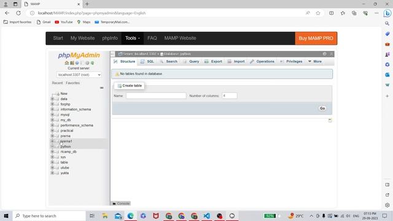This screenshot has height=221, width=393.
Task: Open McAfee icon in taskbar
Action: click(156, 215)
